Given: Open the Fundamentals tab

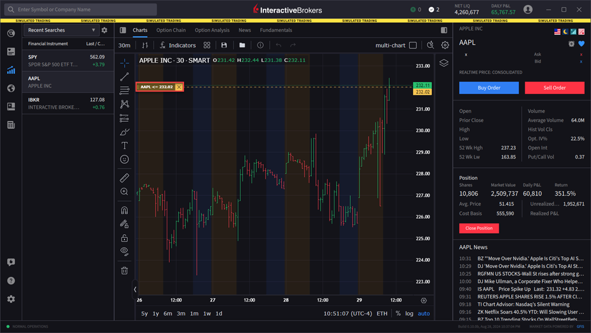Looking at the screenshot, I should click(x=276, y=30).
